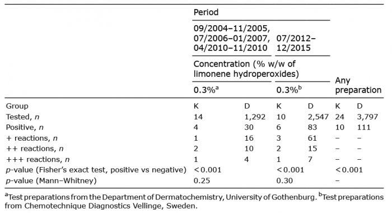Click the Mann–Whitney p-value 0.25
Image resolution: width=392 pixels, height=213 pixels.
202,180
